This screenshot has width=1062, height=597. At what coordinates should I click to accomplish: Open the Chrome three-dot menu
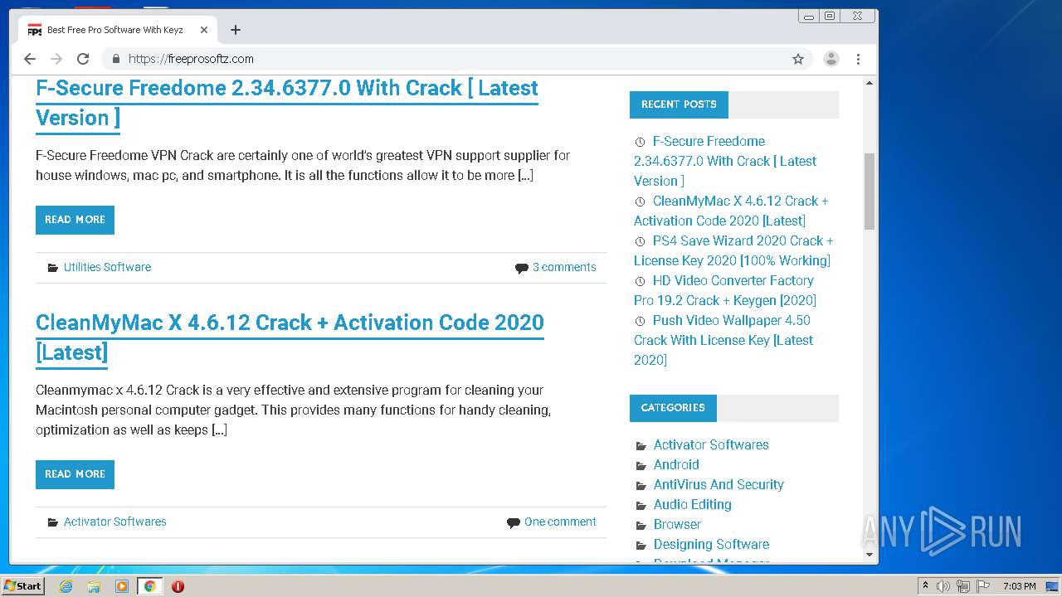pos(858,59)
